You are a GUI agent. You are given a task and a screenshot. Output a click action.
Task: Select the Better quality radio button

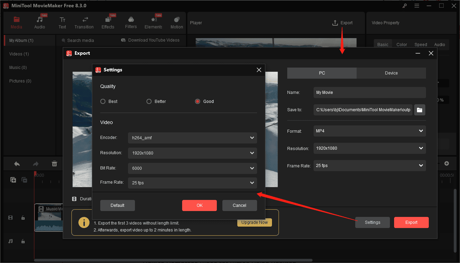click(x=149, y=102)
